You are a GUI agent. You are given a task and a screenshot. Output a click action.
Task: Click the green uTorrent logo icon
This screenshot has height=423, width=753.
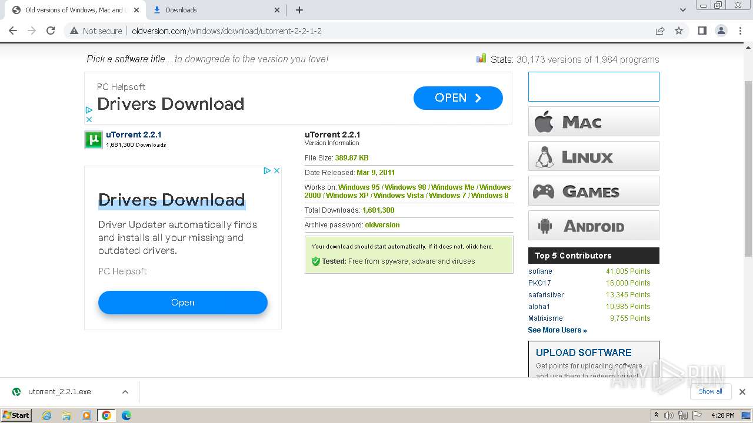tap(94, 139)
